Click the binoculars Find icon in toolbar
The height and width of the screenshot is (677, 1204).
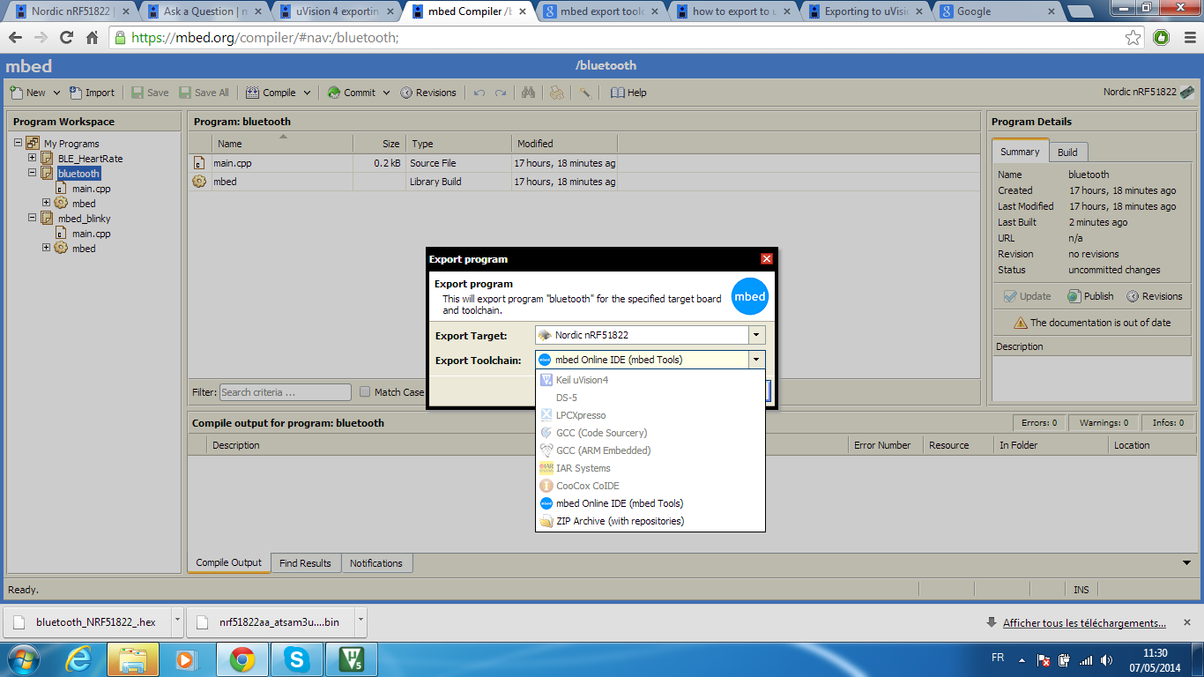click(529, 93)
